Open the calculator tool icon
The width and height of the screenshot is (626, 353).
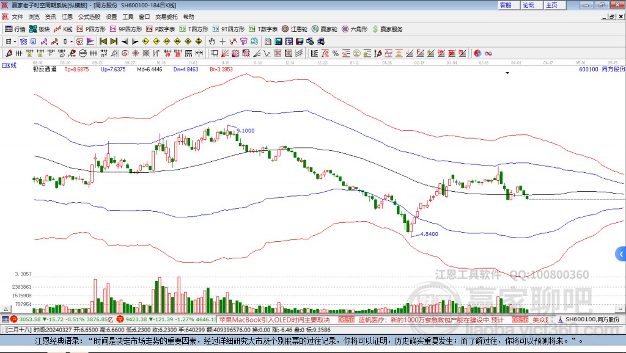[x=278, y=42]
